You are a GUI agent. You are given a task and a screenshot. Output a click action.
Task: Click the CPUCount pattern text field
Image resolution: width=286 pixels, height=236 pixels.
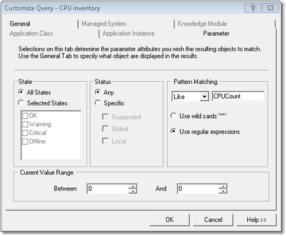[x=238, y=96]
